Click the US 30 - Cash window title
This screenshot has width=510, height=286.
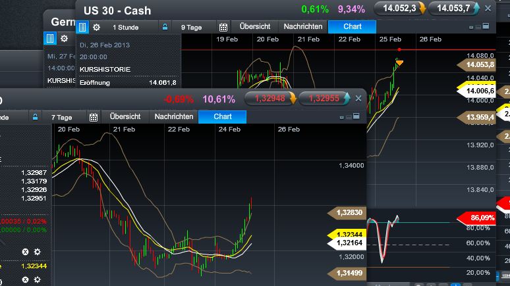117,11
